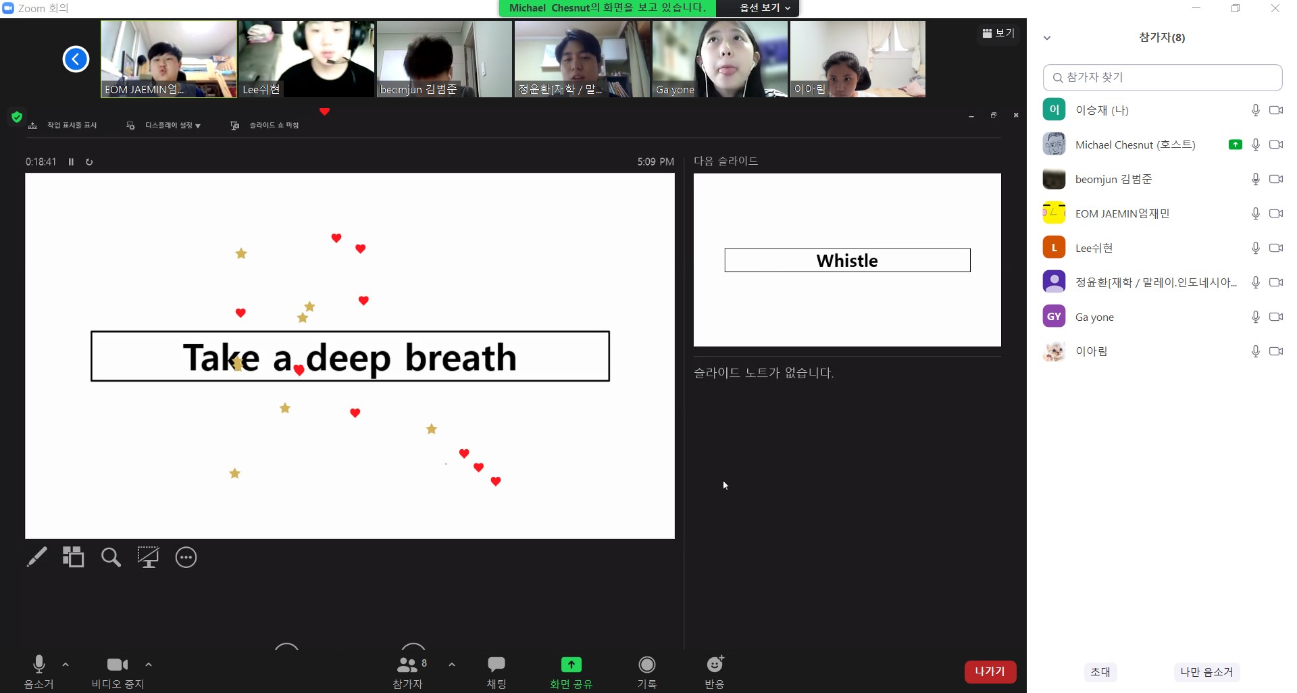Open the chat (채팅) panel

[497, 672]
